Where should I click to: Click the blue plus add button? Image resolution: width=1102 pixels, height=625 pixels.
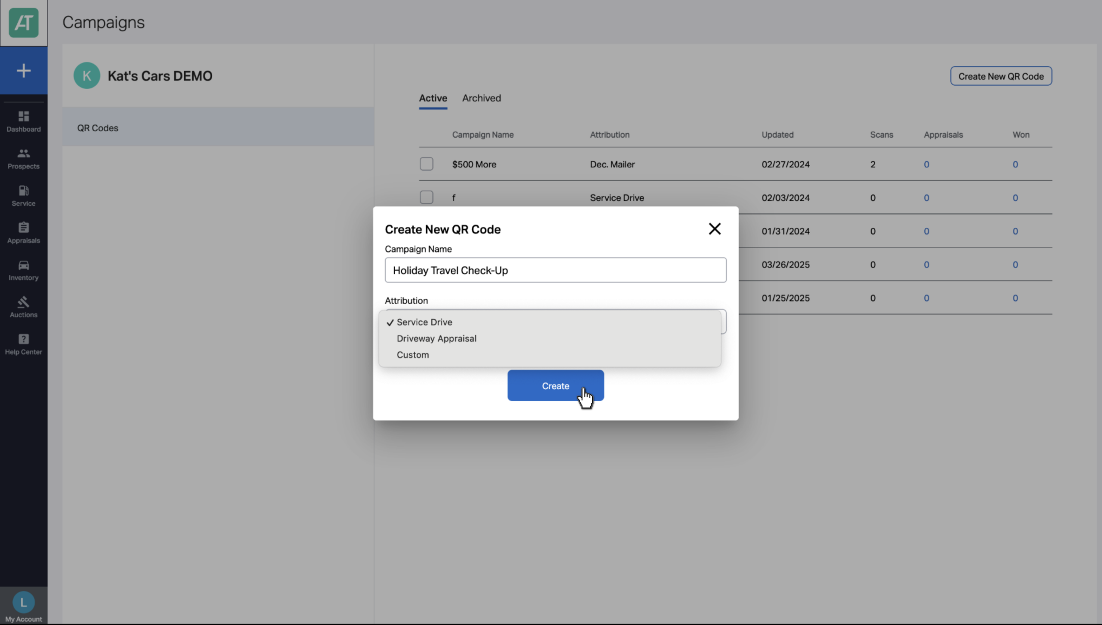coord(24,71)
